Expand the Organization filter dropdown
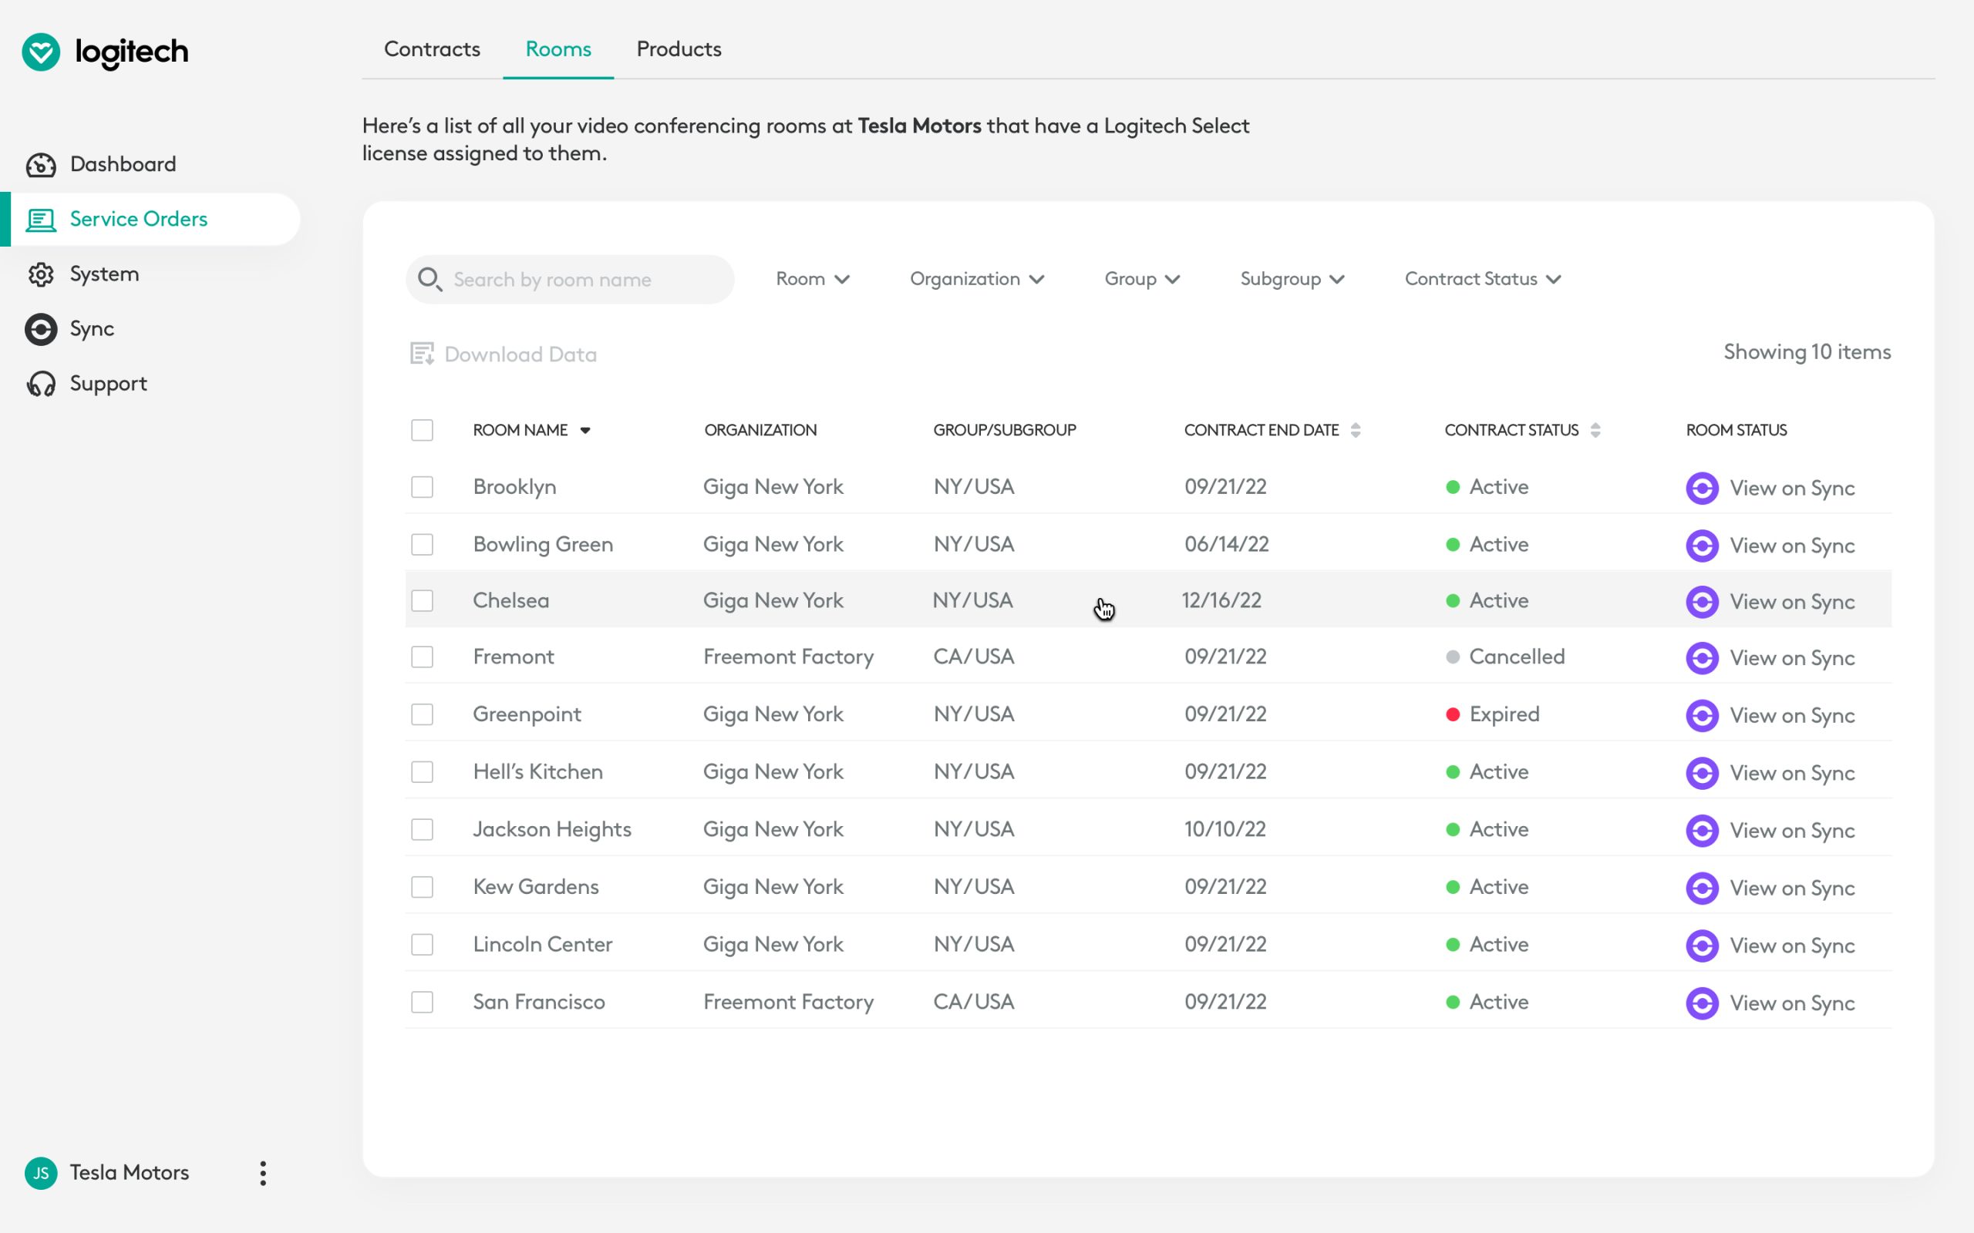Image resolution: width=1974 pixels, height=1233 pixels. 976,279
